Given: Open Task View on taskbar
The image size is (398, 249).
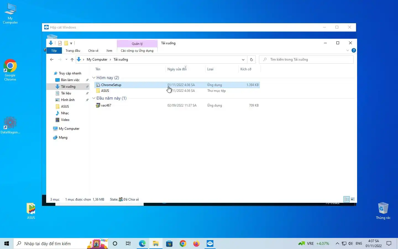Looking at the screenshot, I should click(x=128, y=243).
